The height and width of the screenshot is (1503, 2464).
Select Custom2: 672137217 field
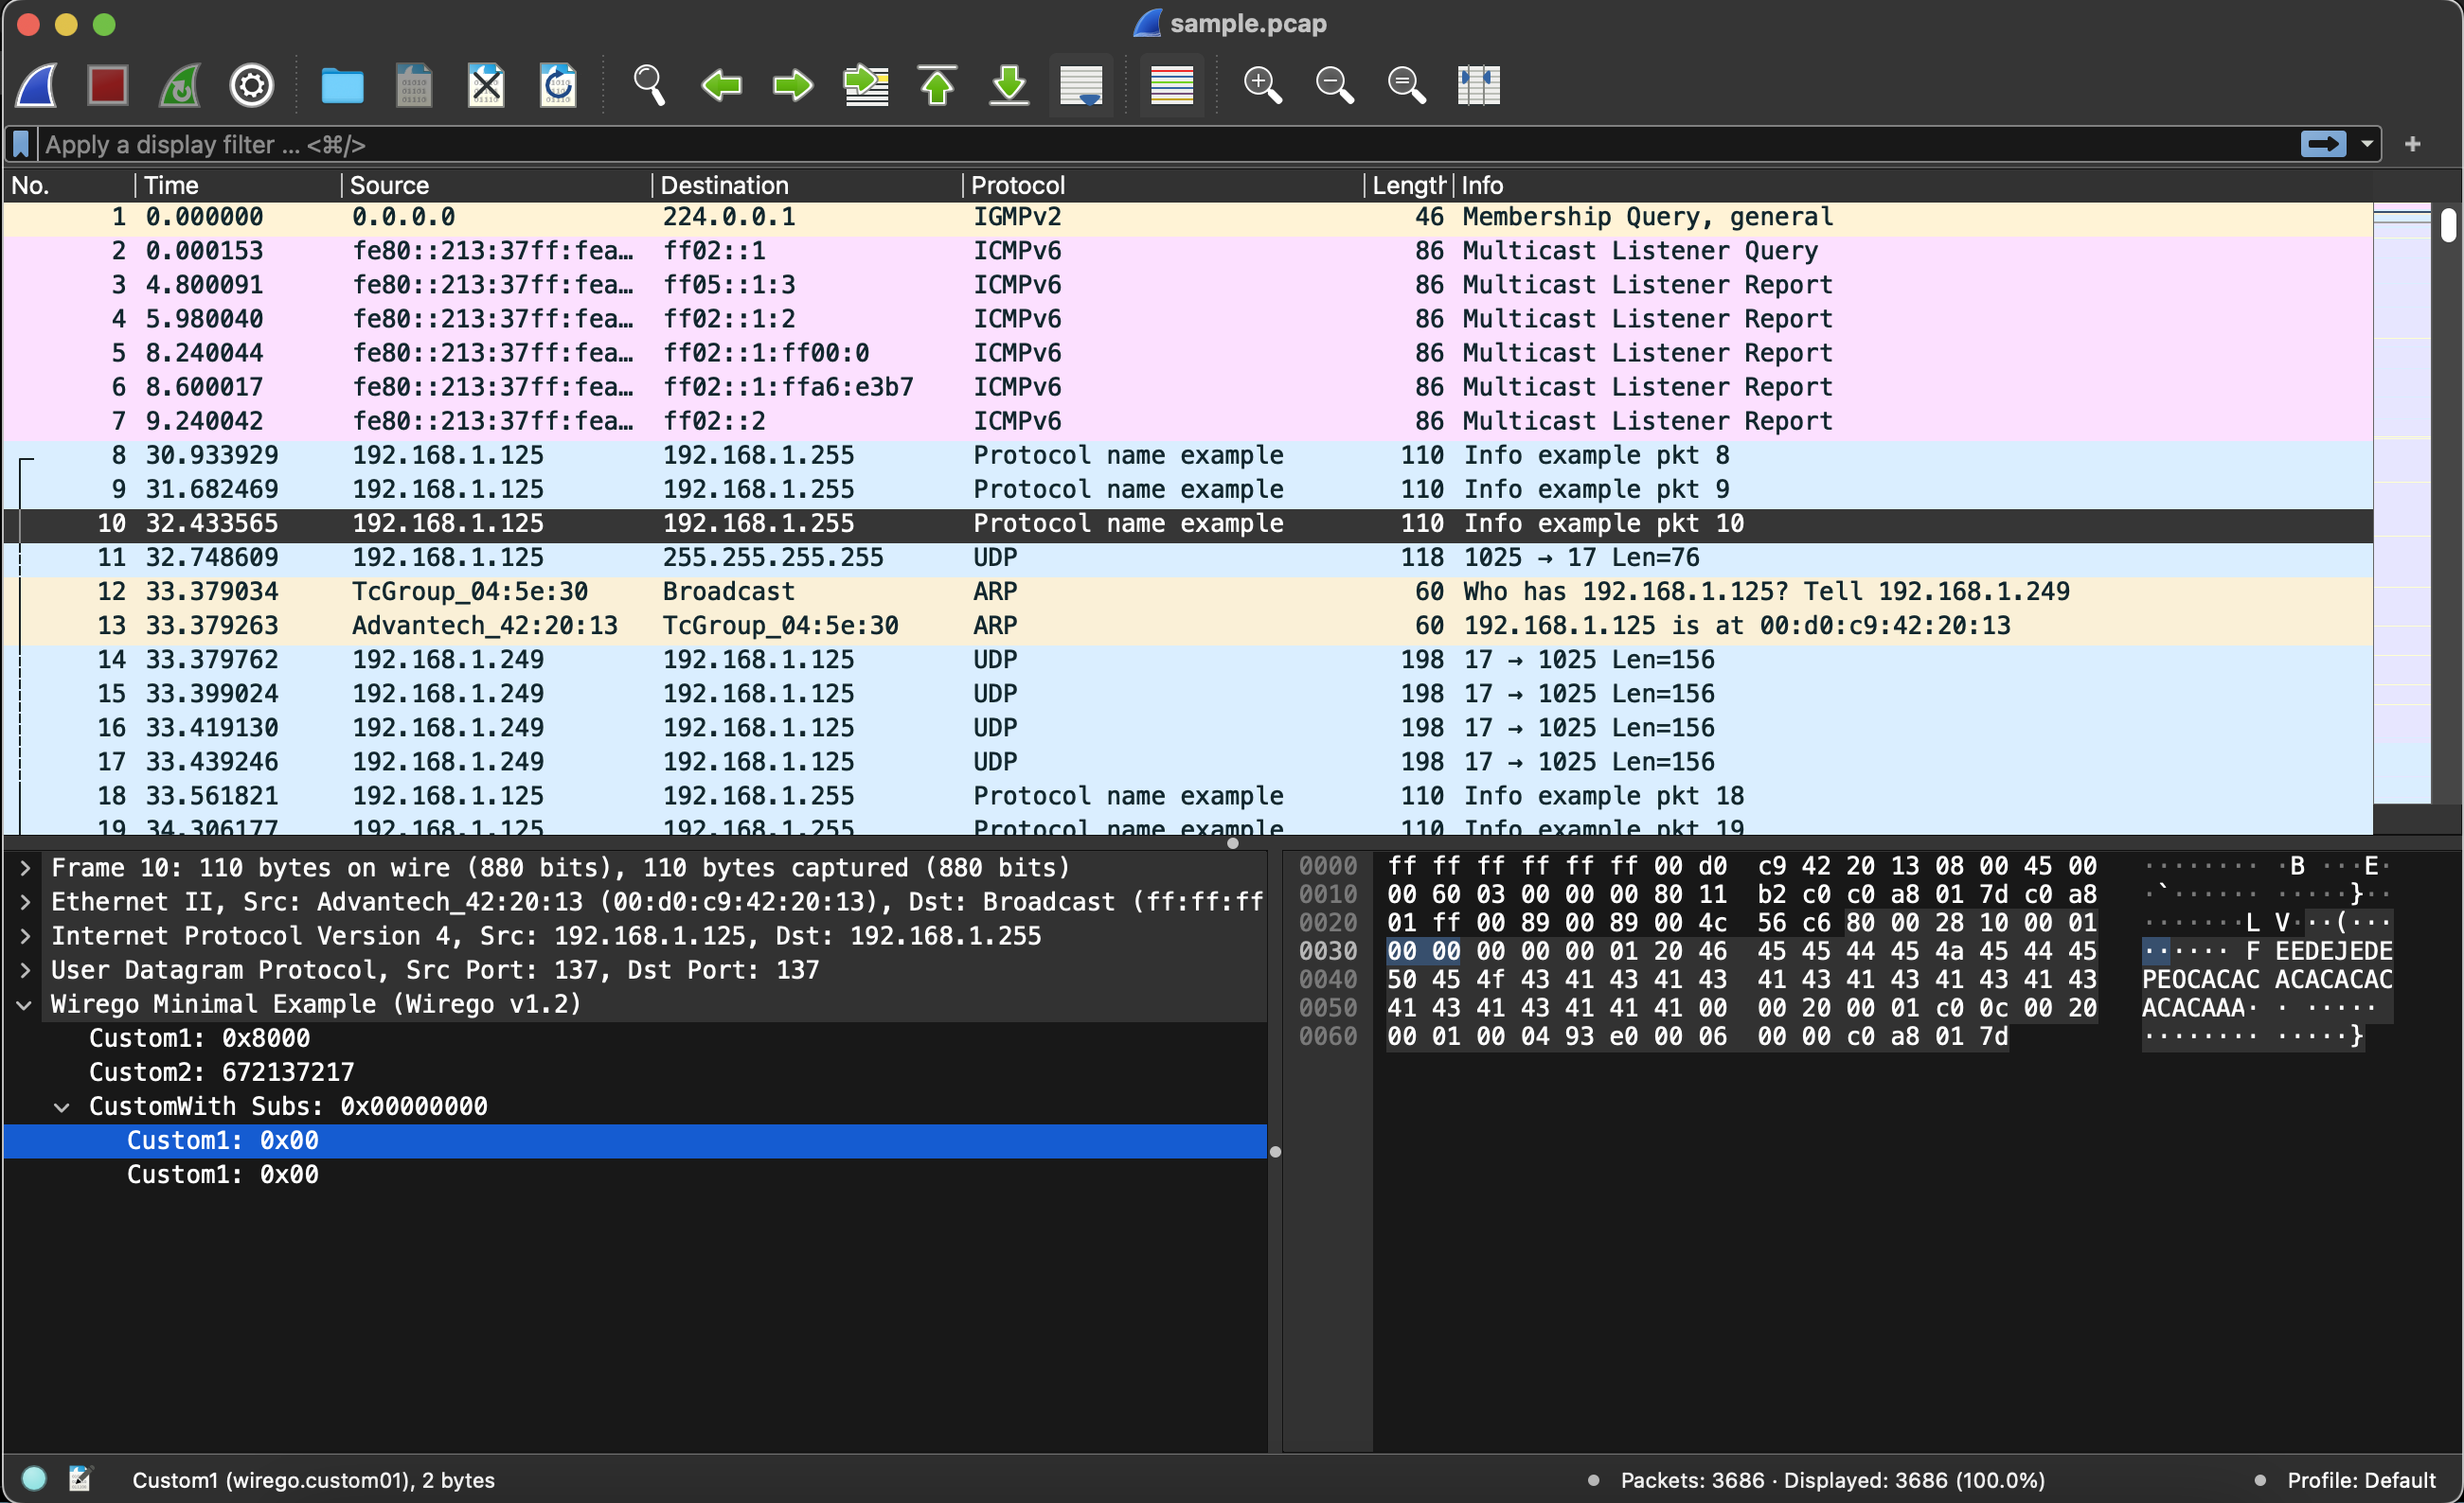[x=636, y=1072]
